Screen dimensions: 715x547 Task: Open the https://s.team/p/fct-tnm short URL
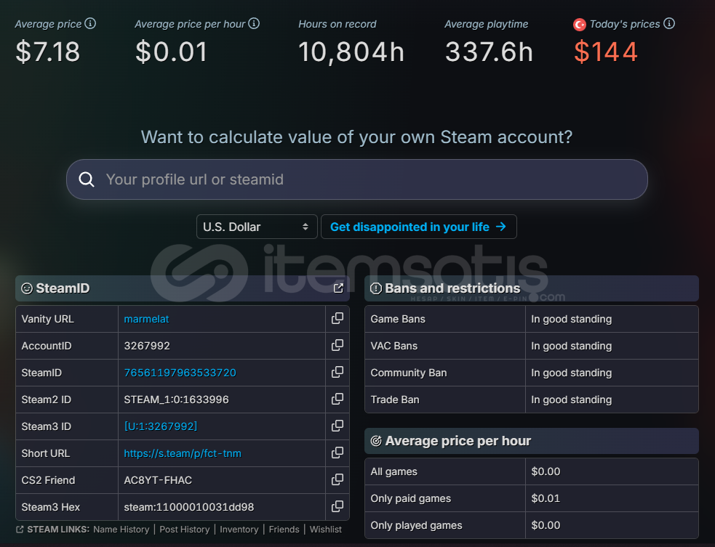tap(183, 453)
